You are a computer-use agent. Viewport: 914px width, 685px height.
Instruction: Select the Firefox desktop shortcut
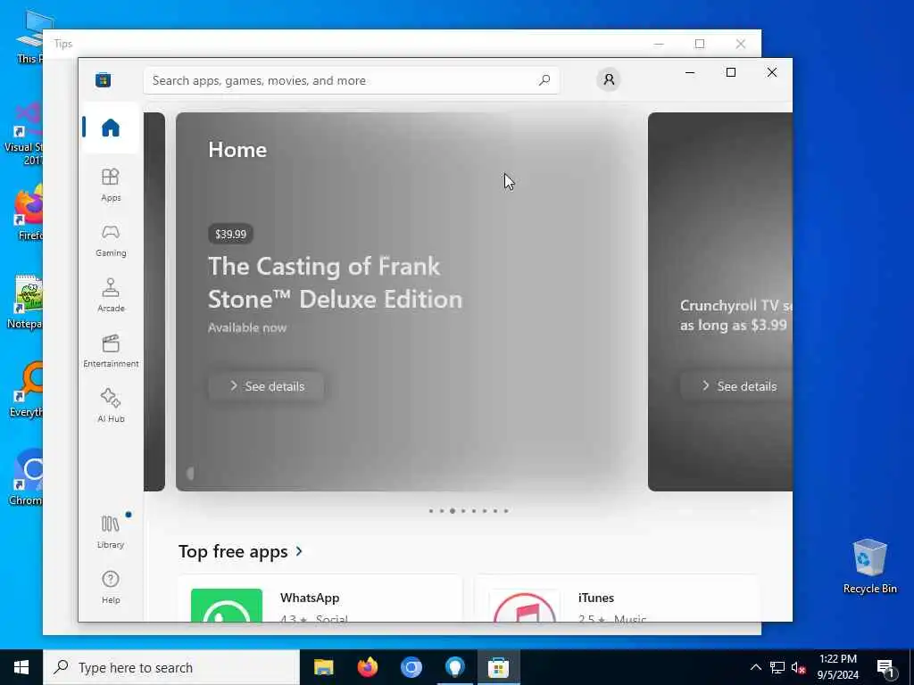pyautogui.click(x=28, y=212)
